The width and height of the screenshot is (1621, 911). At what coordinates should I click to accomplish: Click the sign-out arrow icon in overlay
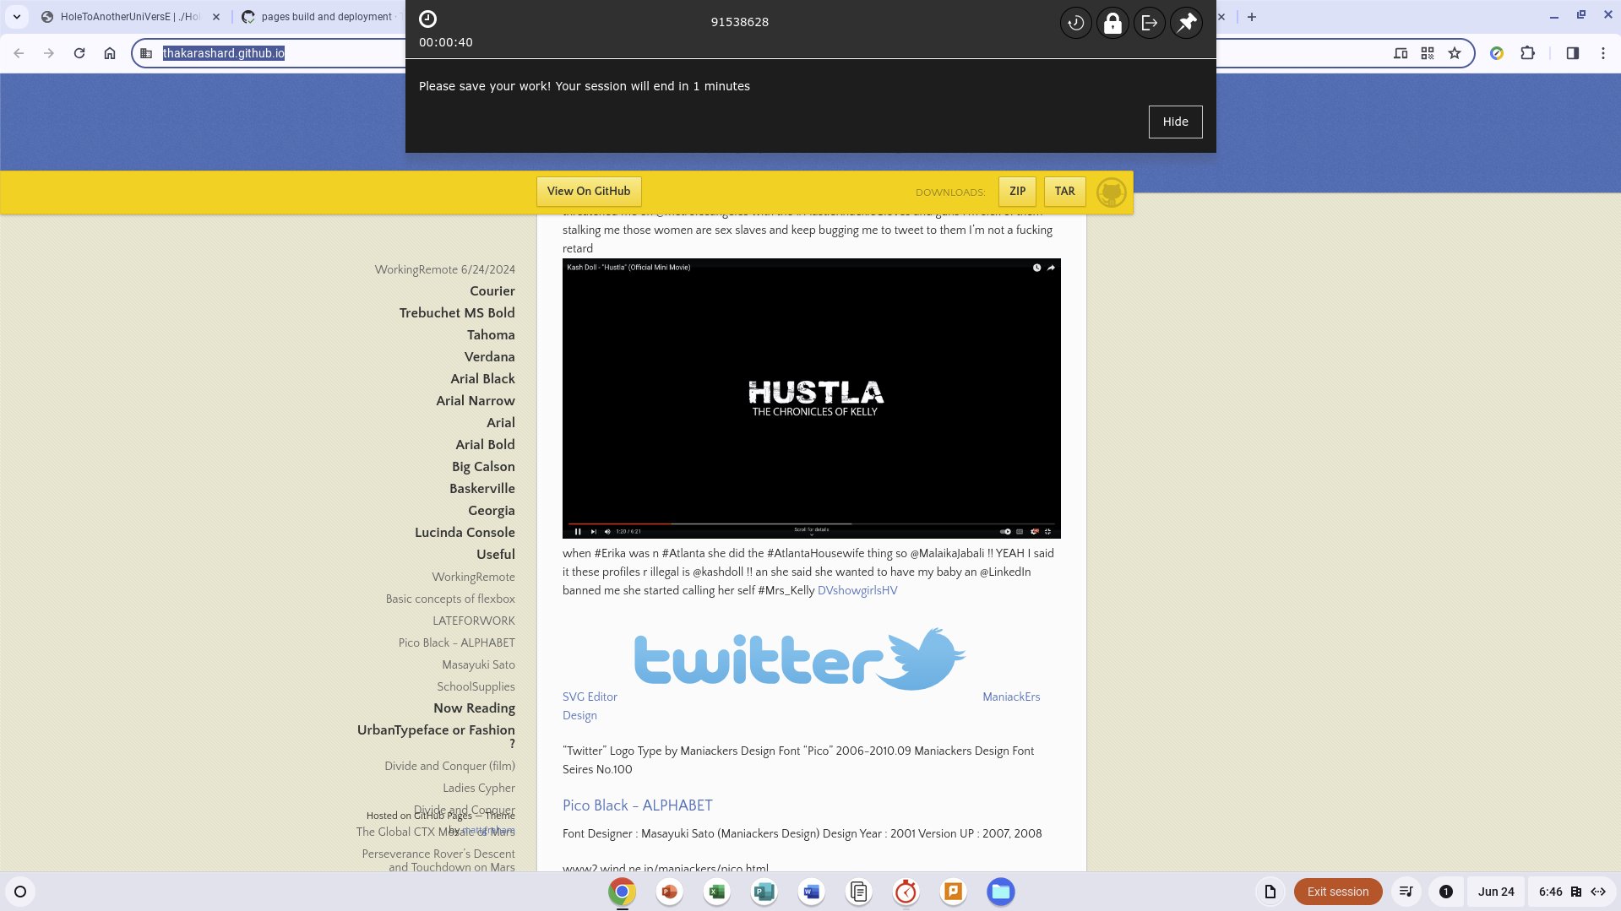click(1150, 23)
